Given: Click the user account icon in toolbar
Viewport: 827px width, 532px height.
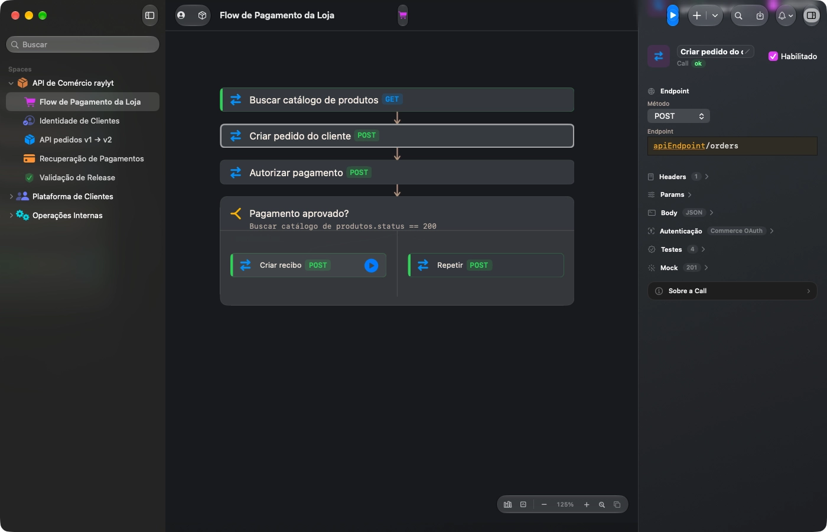Looking at the screenshot, I should coord(181,15).
